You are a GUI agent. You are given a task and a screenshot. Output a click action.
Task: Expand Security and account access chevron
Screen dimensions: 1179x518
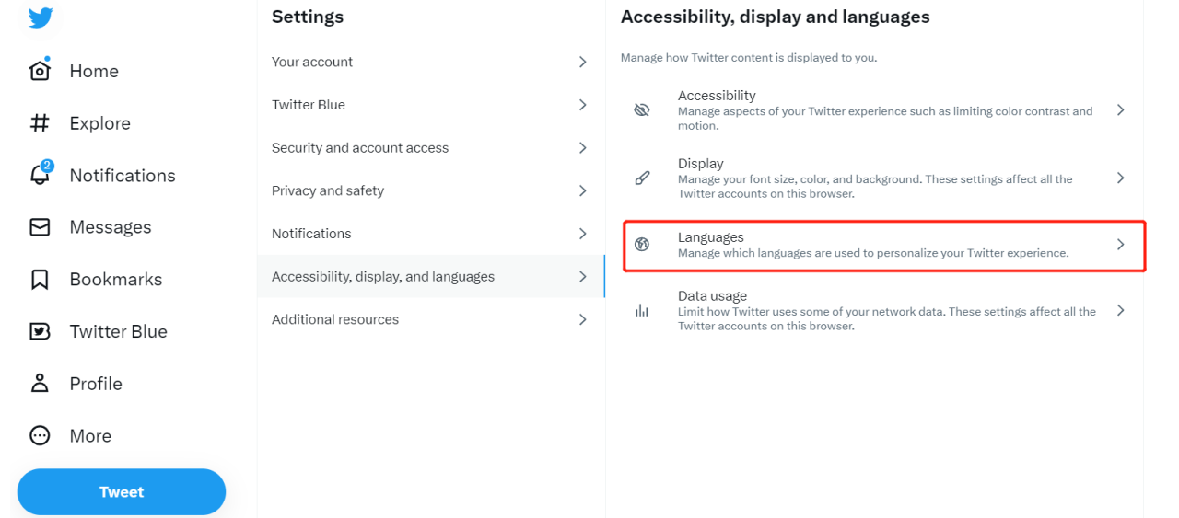(582, 148)
